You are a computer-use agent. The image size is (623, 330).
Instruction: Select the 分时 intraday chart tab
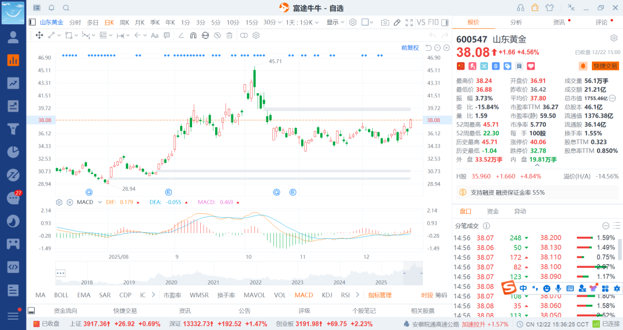(x=75, y=22)
